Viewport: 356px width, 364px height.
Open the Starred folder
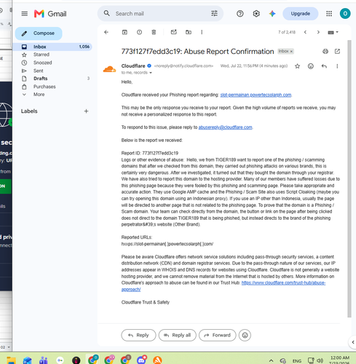point(41,55)
